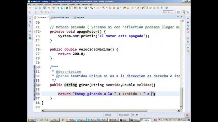Click the warning marker on line 72
The image size is (218, 122).
tap(34, 32)
